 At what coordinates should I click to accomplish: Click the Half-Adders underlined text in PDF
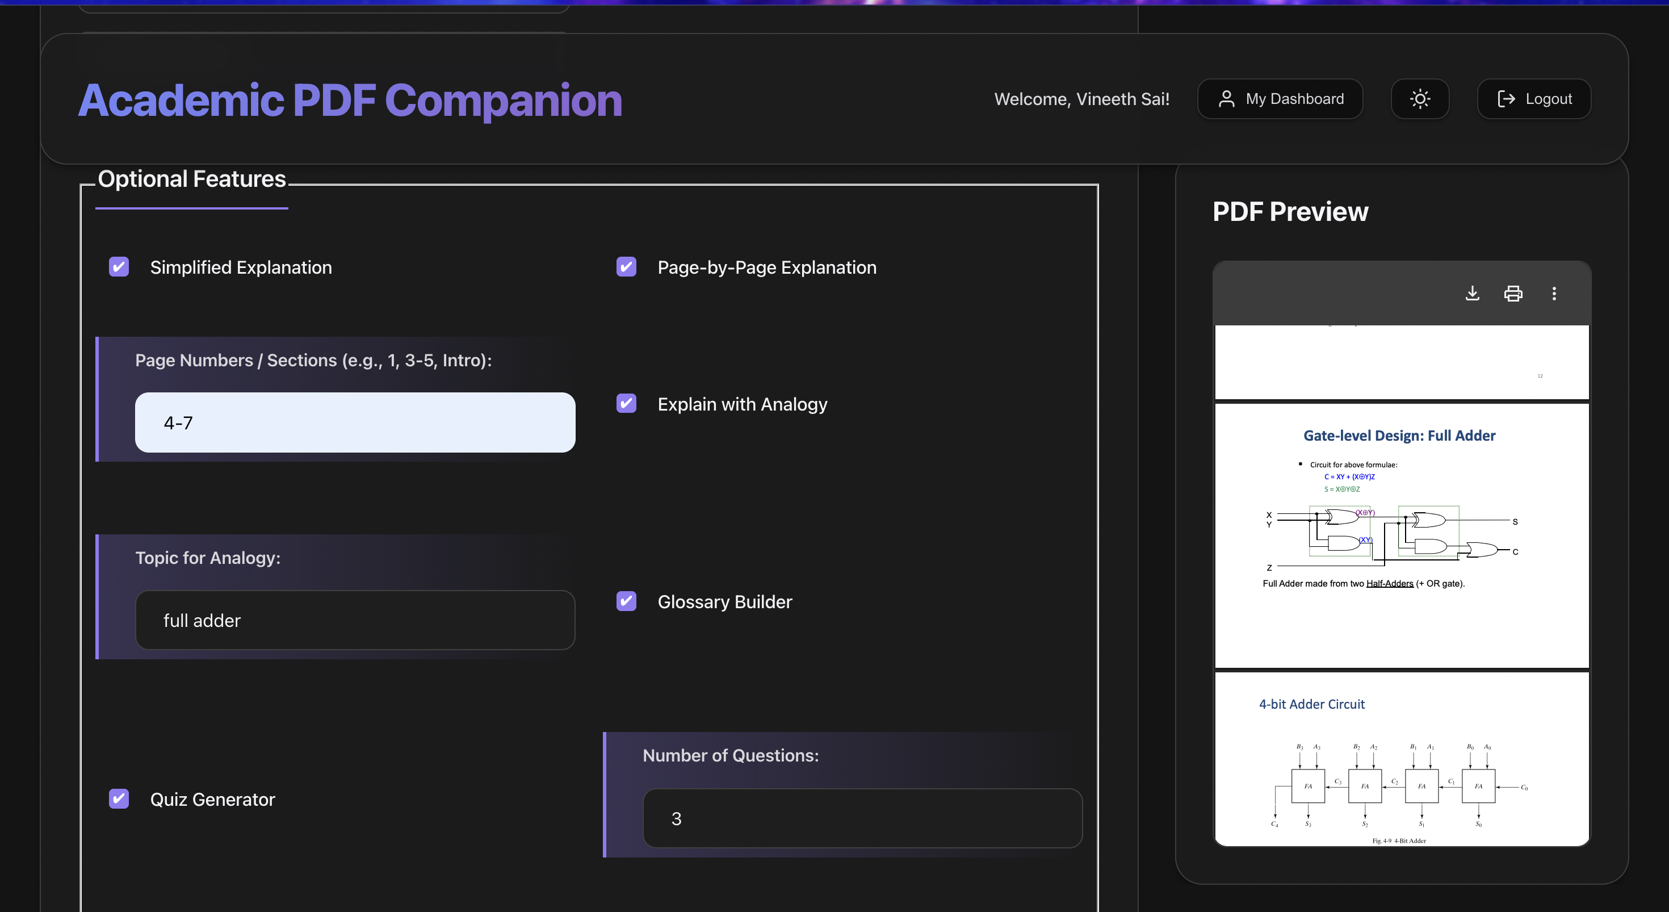pyautogui.click(x=1389, y=583)
